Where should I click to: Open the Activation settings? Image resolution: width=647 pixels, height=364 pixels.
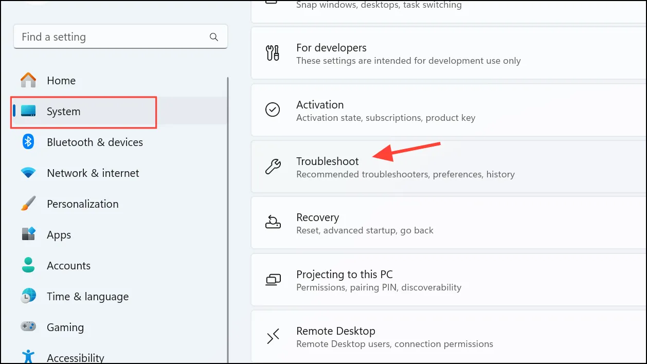click(x=449, y=110)
